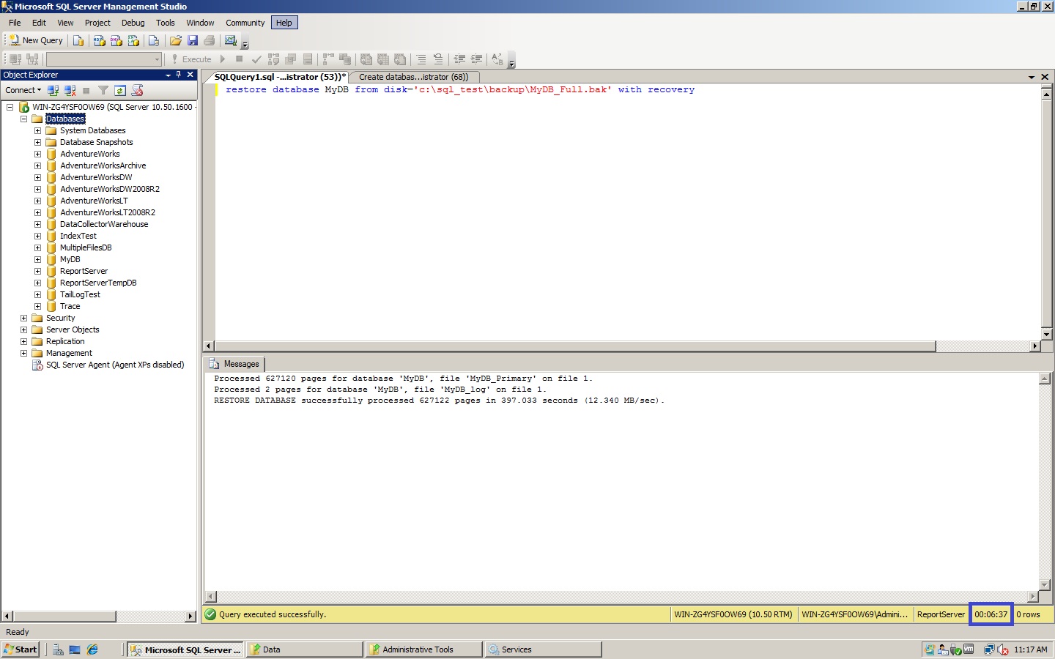This screenshot has height=659, width=1055.
Task: Toggle the Object Explorer auto-hide pin
Action: [178, 75]
